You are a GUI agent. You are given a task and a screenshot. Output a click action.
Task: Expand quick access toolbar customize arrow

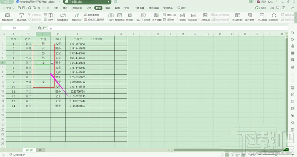point(48,8)
